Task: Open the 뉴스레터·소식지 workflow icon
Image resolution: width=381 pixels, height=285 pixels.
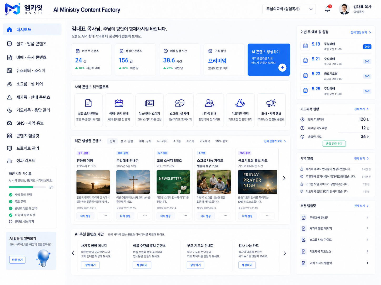Action: 149,103
